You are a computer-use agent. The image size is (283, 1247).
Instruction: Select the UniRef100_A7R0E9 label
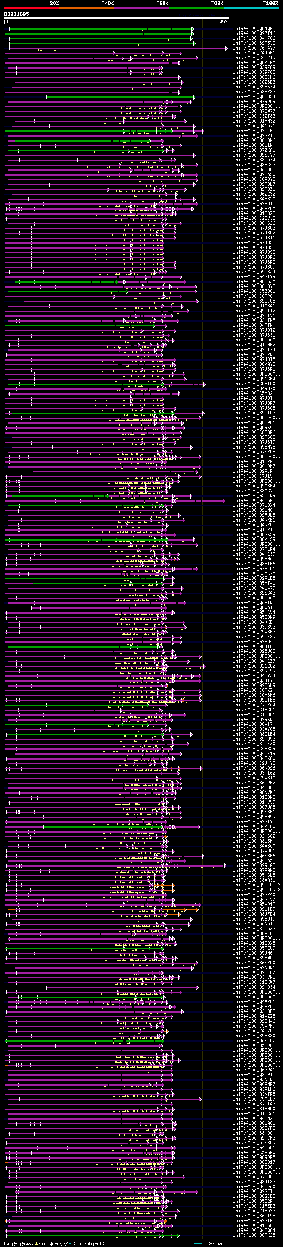pyautogui.click(x=254, y=101)
